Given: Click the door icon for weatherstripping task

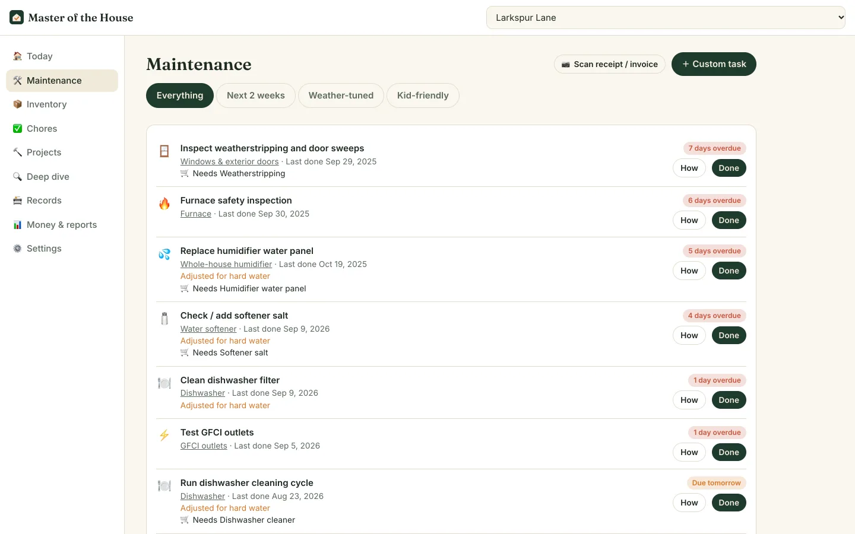Looking at the screenshot, I should (164, 151).
